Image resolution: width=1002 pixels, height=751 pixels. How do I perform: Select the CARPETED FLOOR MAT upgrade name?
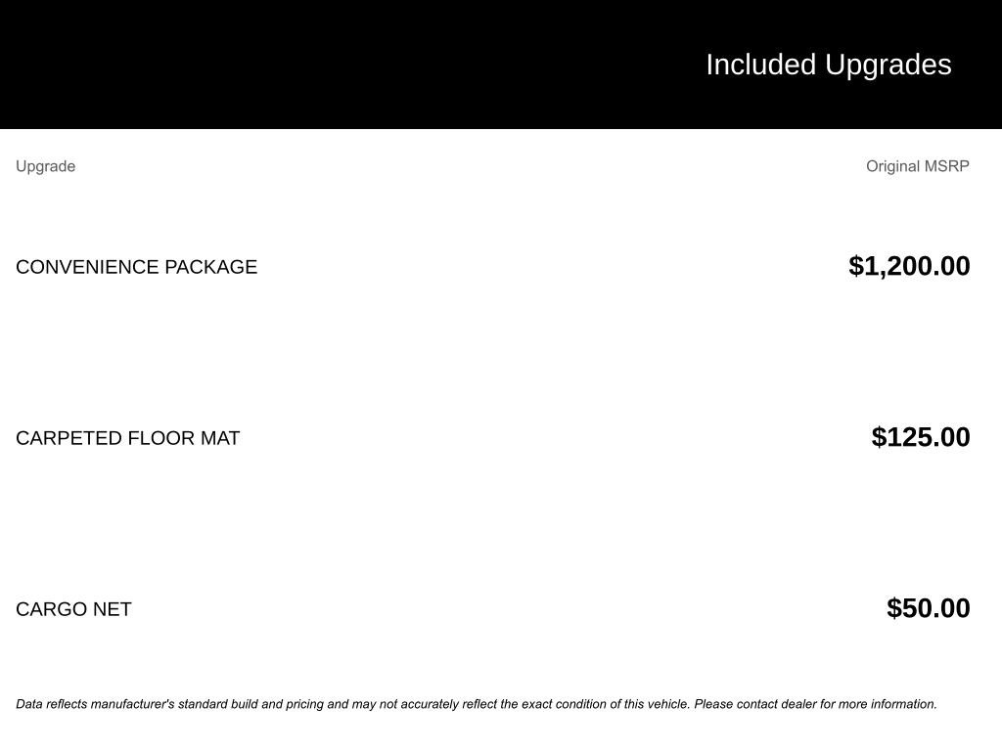point(127,438)
